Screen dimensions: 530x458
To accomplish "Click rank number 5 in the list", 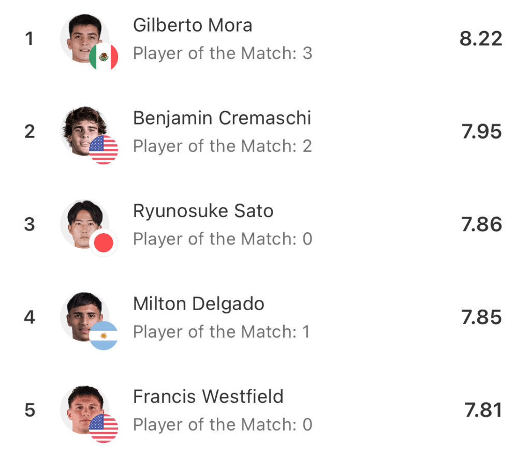I will [30, 410].
